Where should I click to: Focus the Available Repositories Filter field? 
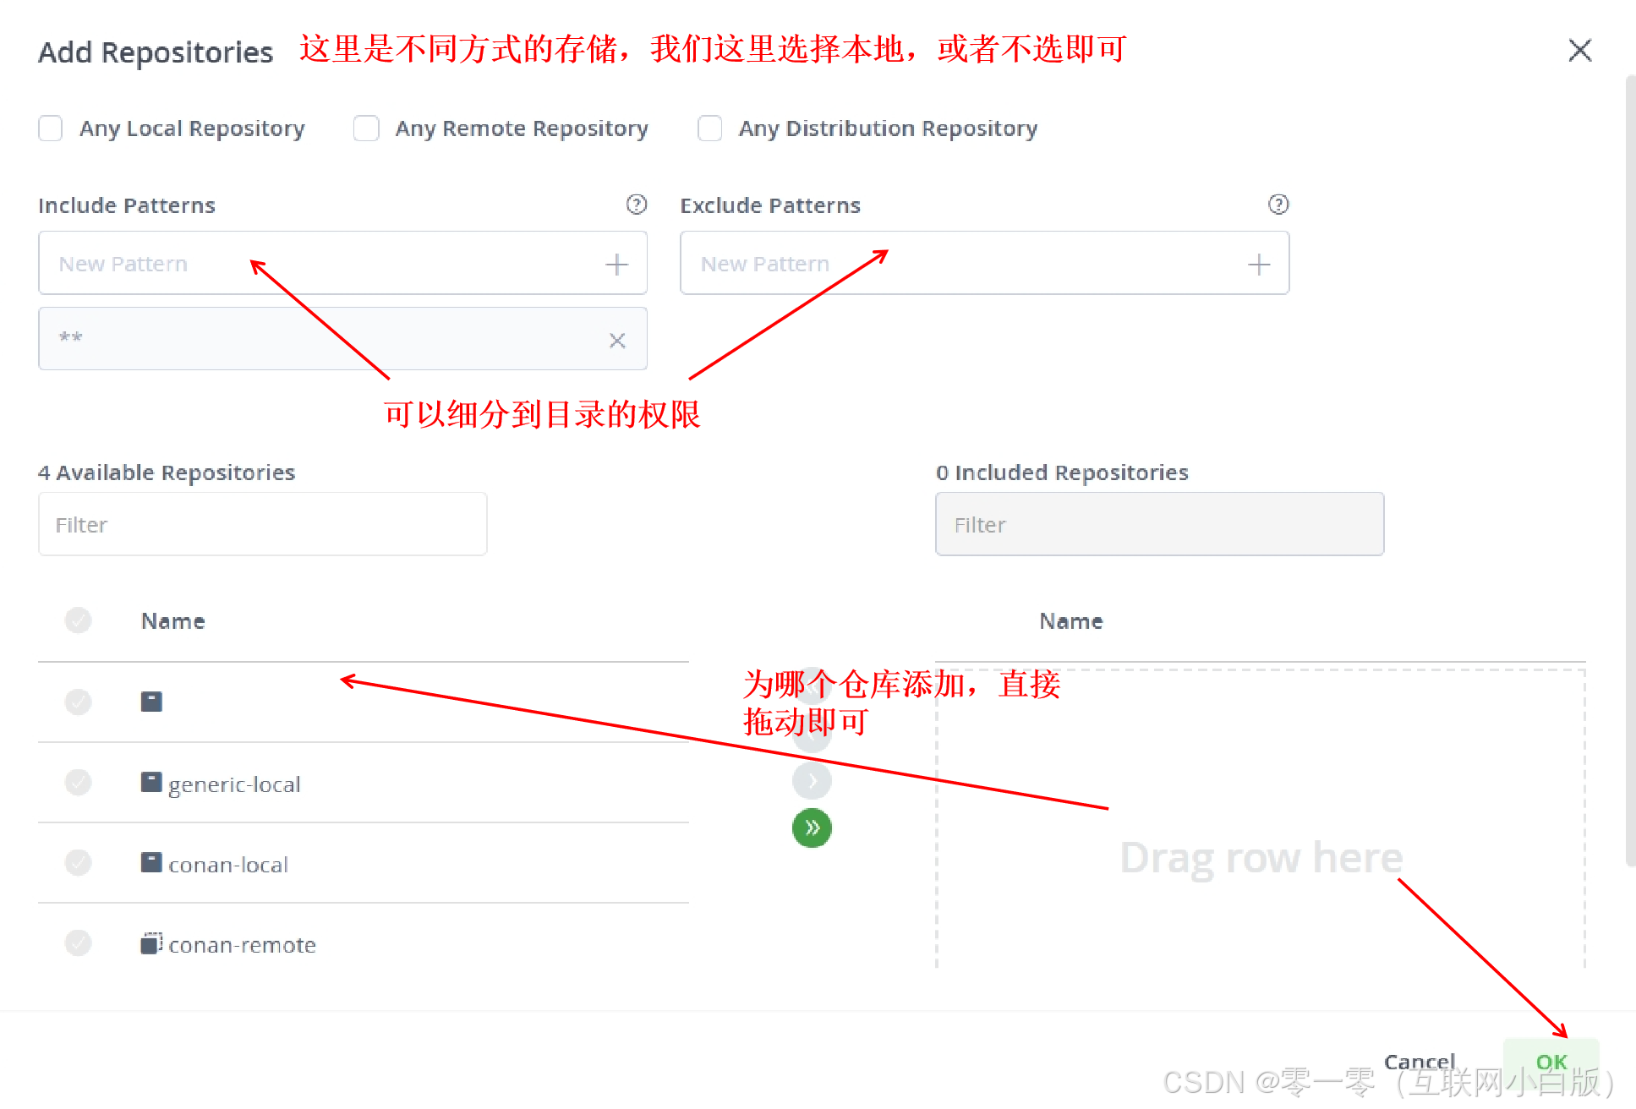pyautogui.click(x=262, y=525)
